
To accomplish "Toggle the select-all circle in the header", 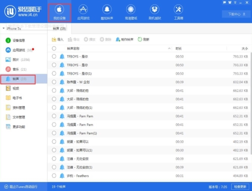I will 54,48.
